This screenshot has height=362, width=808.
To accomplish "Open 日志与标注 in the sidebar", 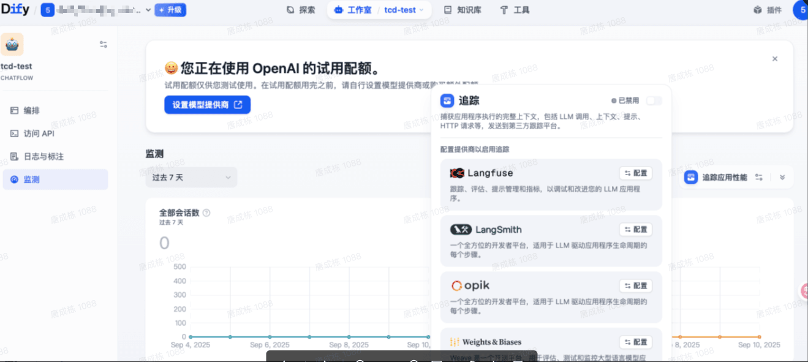I will [x=55, y=157].
